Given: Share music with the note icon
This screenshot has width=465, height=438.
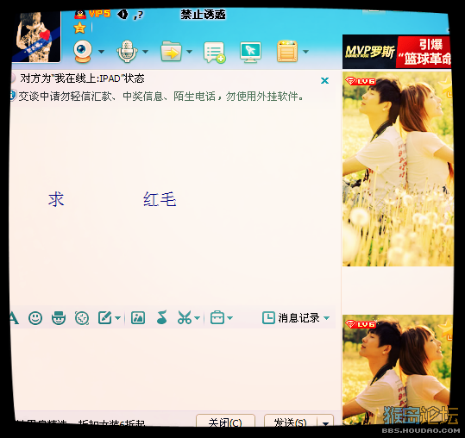Looking at the screenshot, I should pos(162,317).
